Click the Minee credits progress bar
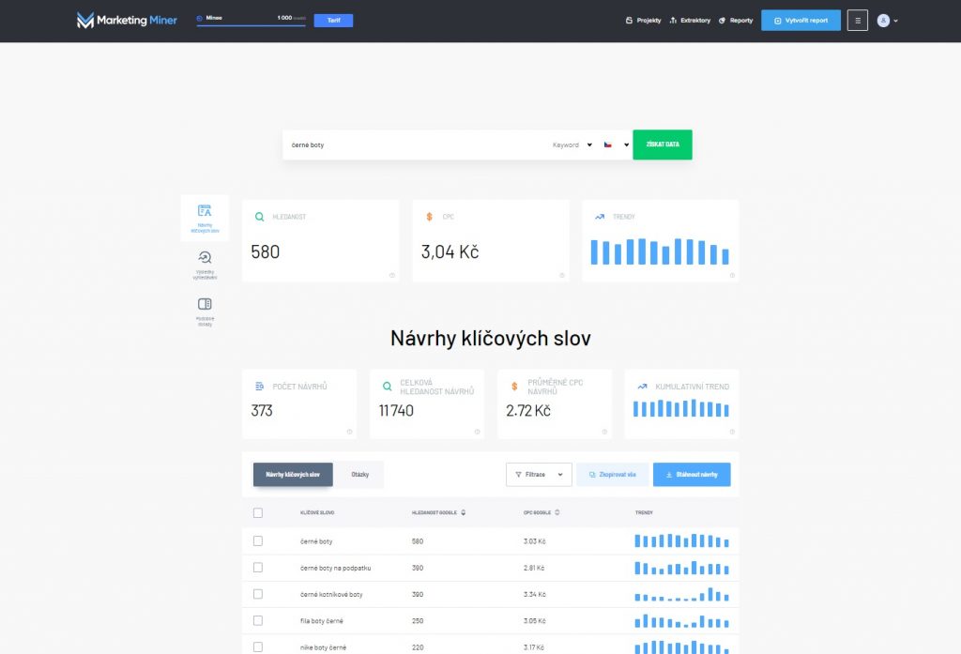The image size is (961, 654). click(251, 24)
